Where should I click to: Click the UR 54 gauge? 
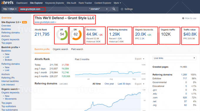62,34
